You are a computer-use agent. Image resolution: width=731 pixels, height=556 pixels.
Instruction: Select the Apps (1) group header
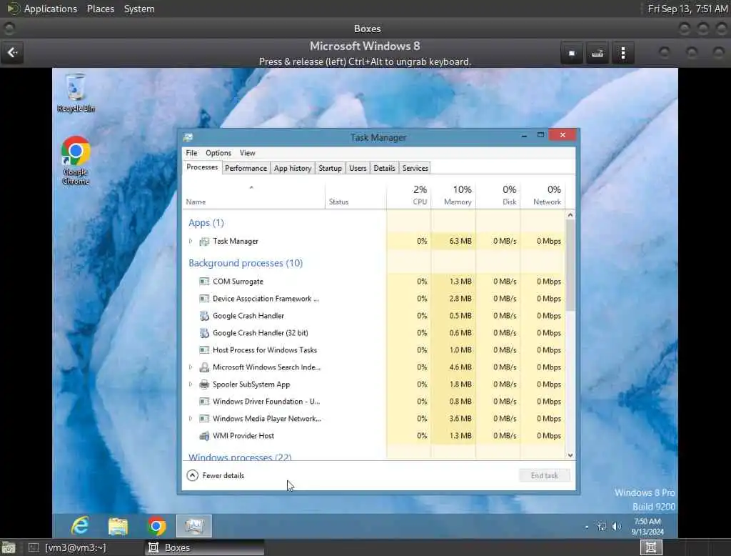(x=206, y=223)
